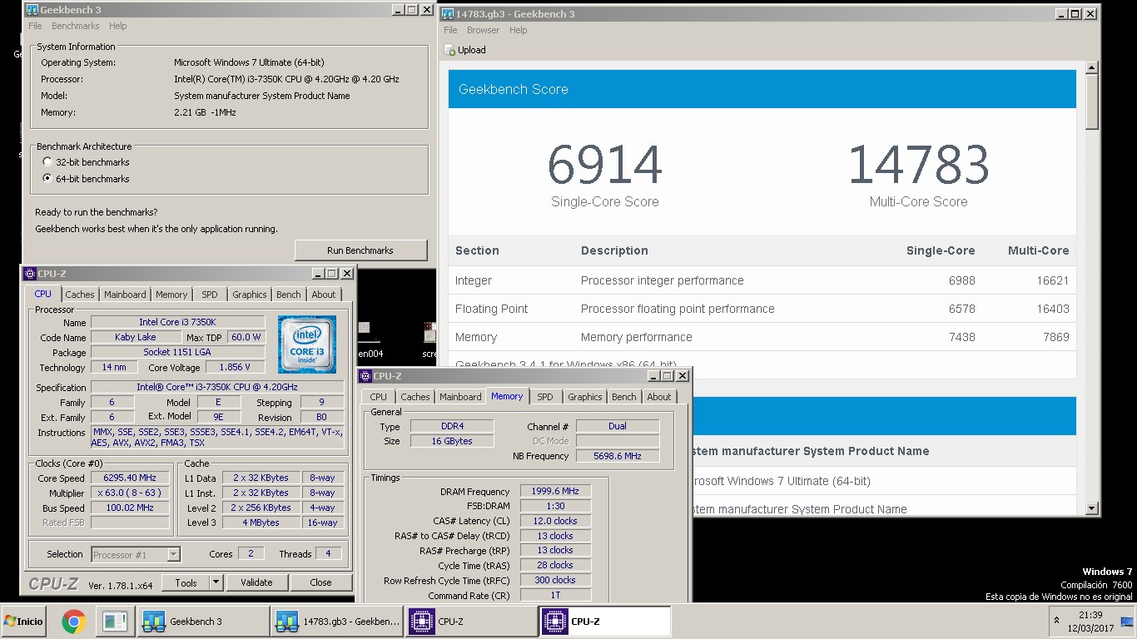This screenshot has width=1137, height=639.
Task: Select About tab in Memory CPU-Z window
Action: (x=659, y=397)
